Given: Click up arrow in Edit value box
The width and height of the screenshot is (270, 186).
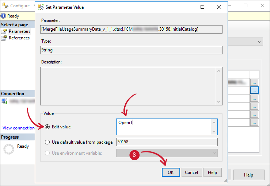Looking at the screenshot, I should (214, 123).
